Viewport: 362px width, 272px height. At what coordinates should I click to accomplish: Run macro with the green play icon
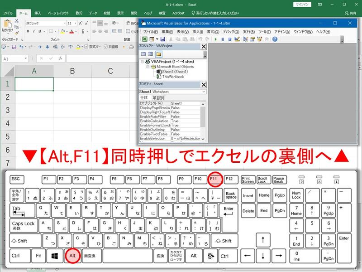tap(215, 39)
